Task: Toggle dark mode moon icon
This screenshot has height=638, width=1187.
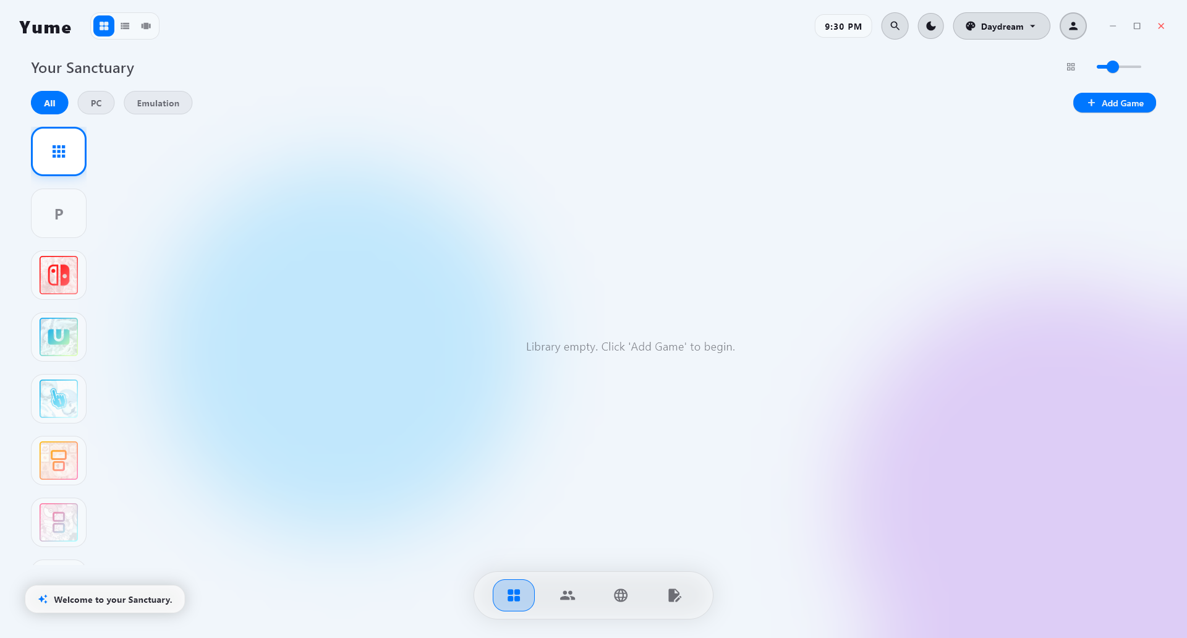Action: point(930,26)
